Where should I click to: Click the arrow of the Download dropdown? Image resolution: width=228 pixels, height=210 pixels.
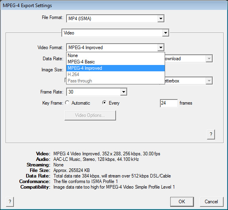tap(209, 59)
